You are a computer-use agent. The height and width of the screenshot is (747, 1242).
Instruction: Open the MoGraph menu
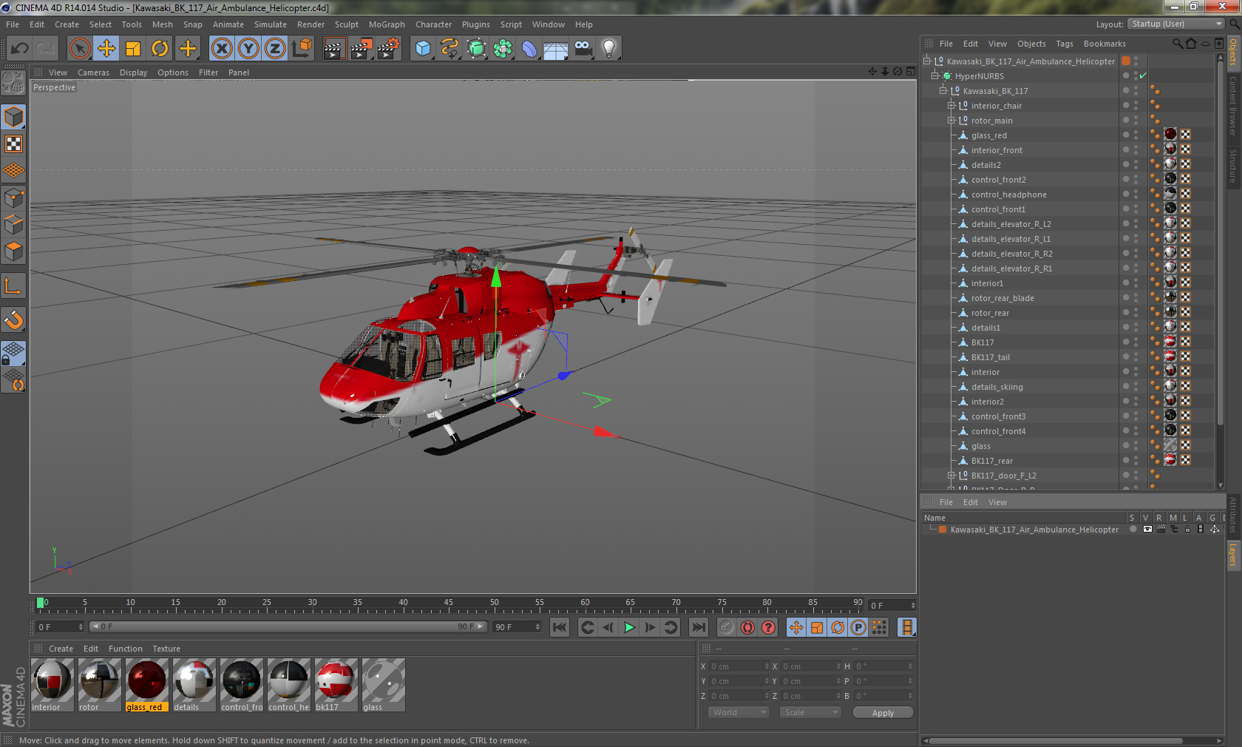(387, 24)
